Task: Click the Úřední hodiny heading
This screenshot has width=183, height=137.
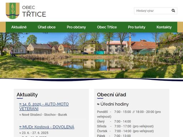Action: click(113, 104)
